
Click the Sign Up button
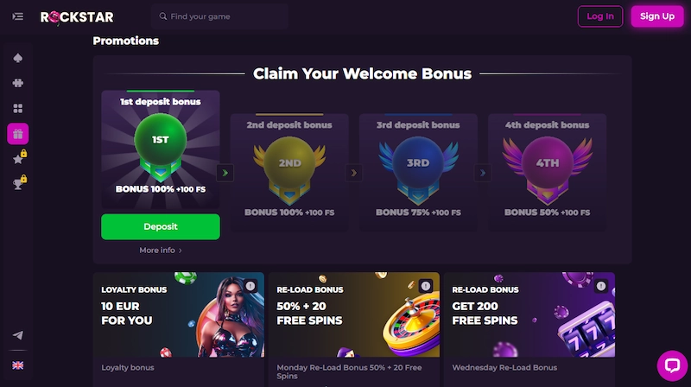(657, 16)
